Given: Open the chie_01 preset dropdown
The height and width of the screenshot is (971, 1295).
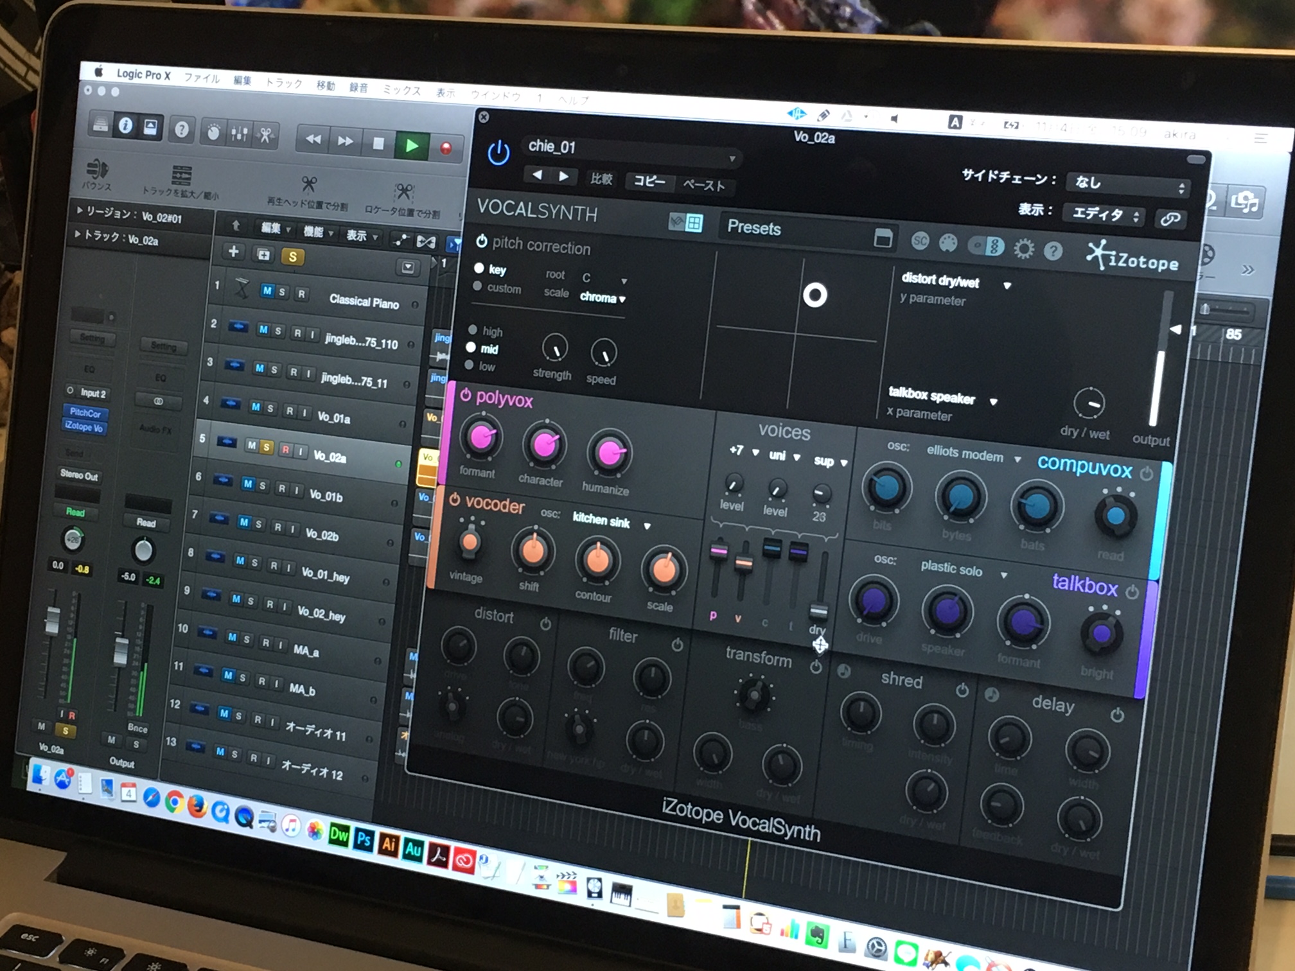Looking at the screenshot, I should coord(631,152).
